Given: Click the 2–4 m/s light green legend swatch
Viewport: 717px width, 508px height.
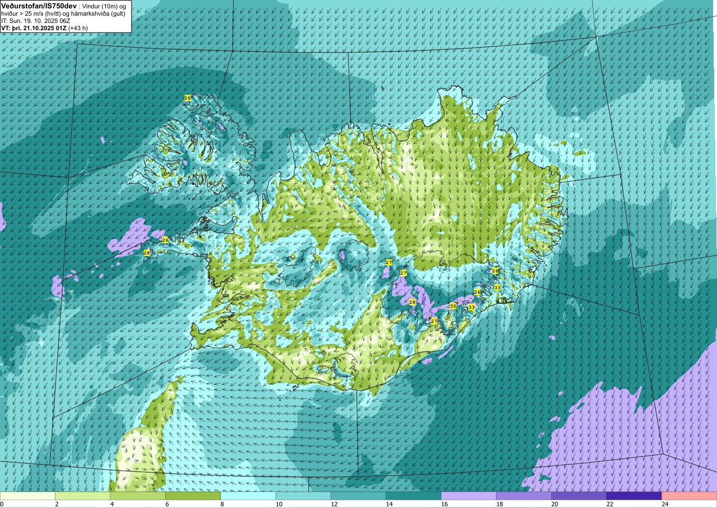Looking at the screenshot, I should [x=83, y=496].
